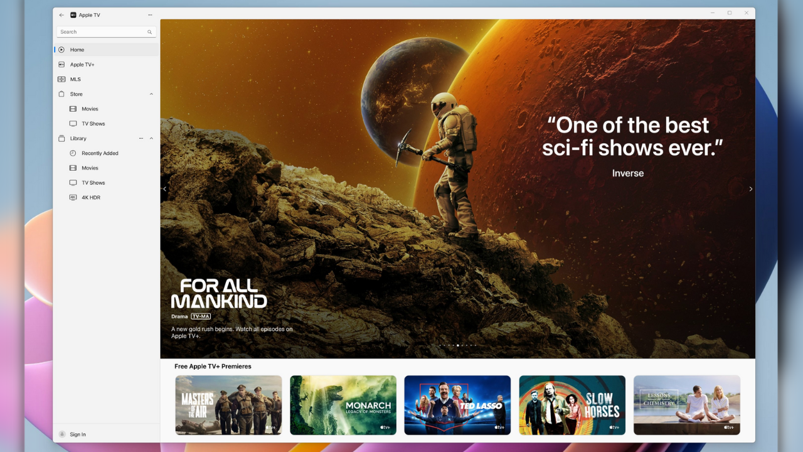Click the Sign In profile icon
The image size is (803, 452).
(61, 434)
